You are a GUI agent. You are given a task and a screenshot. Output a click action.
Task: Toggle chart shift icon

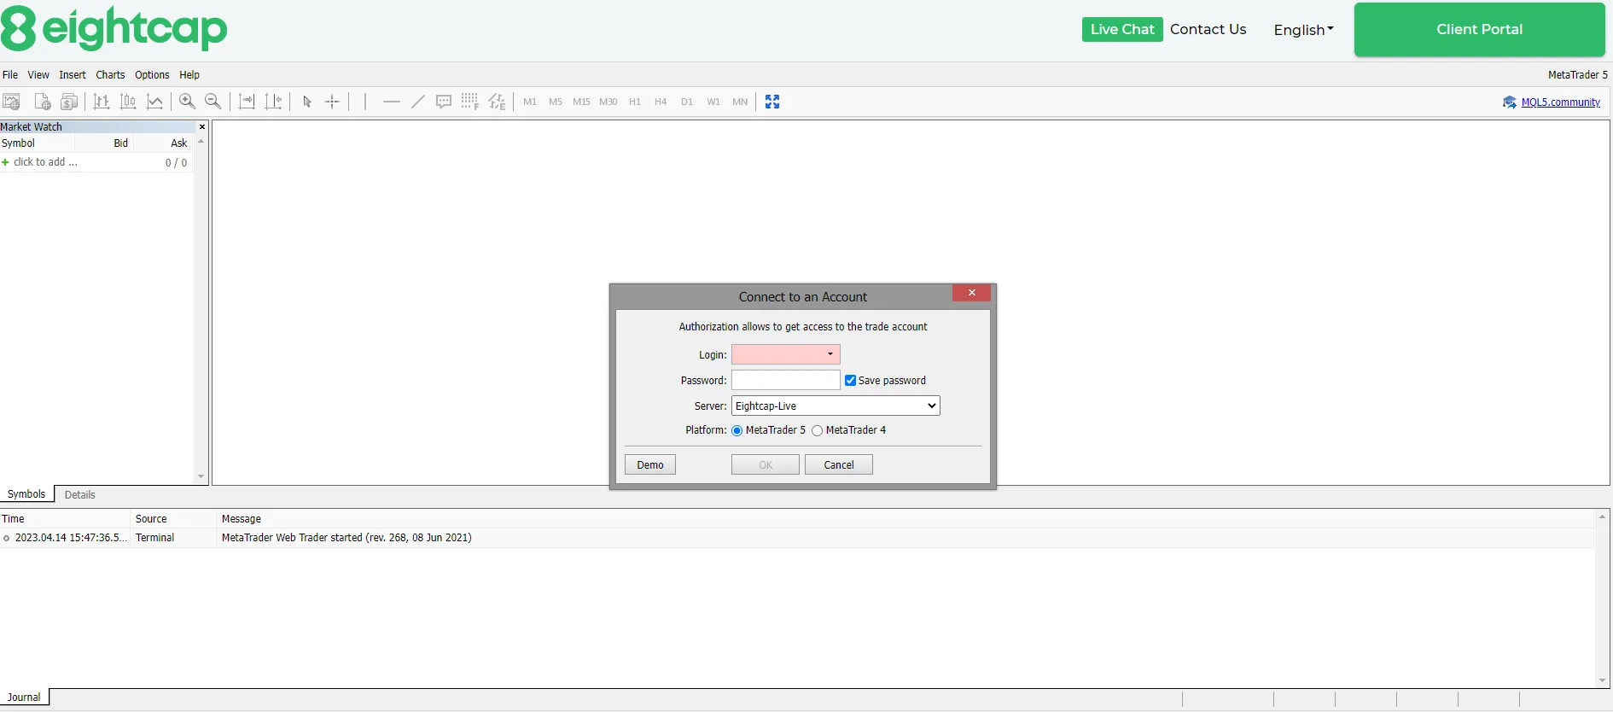[x=273, y=102]
